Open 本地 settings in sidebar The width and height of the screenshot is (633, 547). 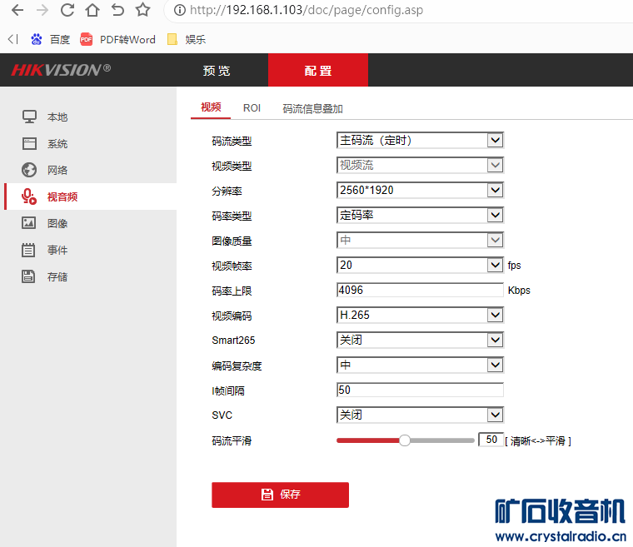[57, 117]
